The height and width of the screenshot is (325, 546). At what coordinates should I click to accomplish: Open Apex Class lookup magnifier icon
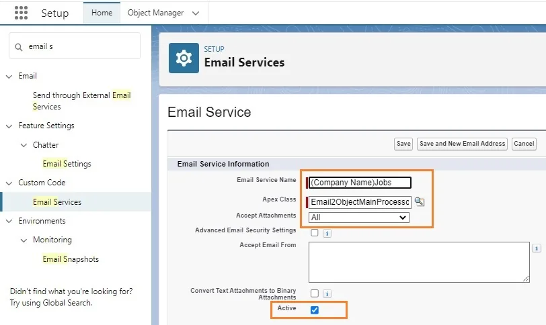click(x=420, y=201)
